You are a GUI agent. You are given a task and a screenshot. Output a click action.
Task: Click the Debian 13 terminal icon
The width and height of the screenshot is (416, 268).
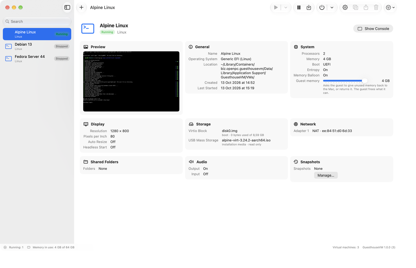[x=9, y=46]
